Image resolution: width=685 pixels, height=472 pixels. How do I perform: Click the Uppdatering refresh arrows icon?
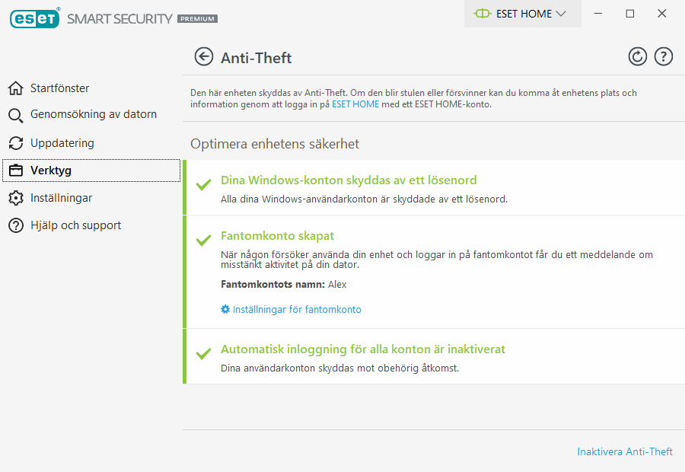tap(16, 143)
